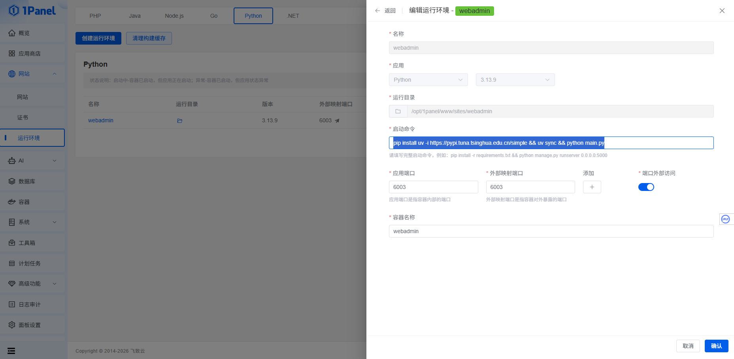734x359 pixels.
Task: Open the webadmin directory folder icon in the table
Action: (180, 121)
